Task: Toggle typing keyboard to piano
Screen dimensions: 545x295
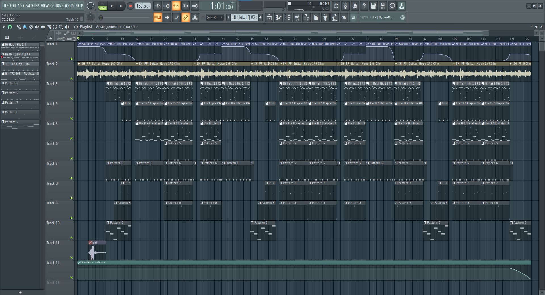Action: click(x=157, y=18)
